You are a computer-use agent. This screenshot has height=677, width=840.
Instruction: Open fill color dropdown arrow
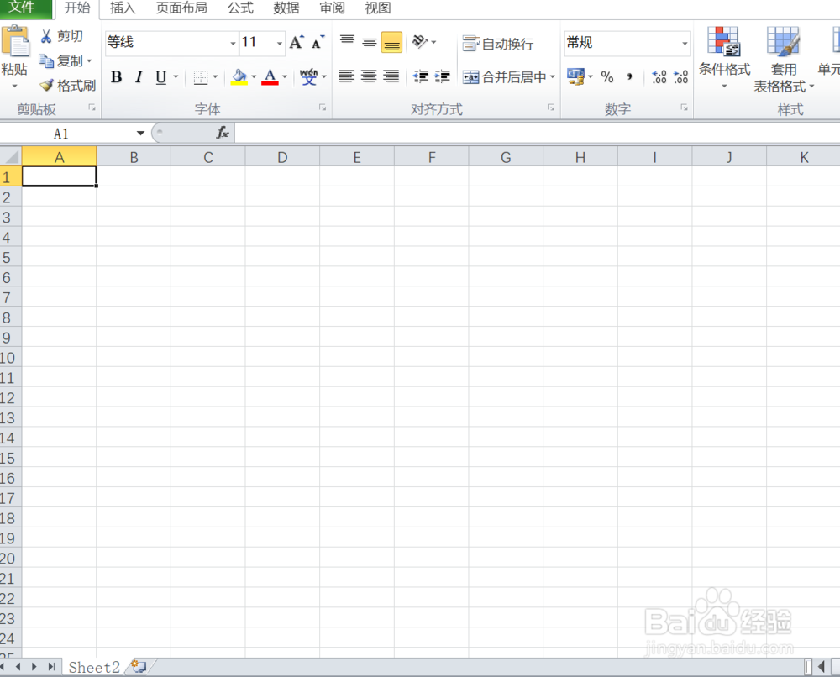click(x=254, y=77)
